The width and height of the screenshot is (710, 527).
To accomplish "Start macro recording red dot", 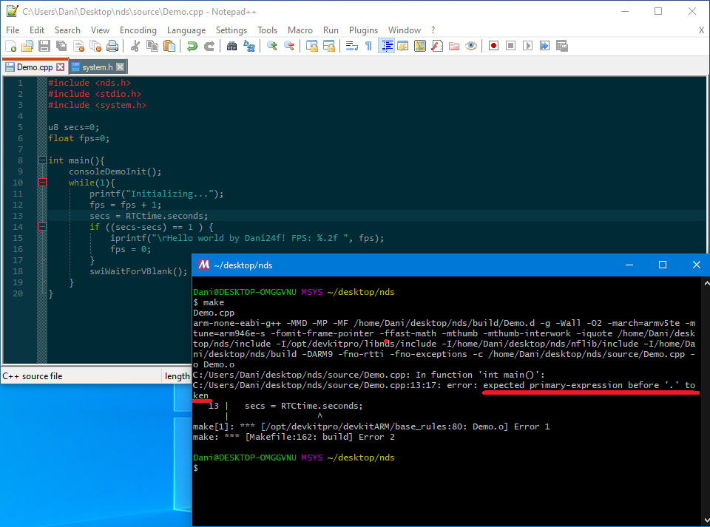I will pyautogui.click(x=493, y=46).
